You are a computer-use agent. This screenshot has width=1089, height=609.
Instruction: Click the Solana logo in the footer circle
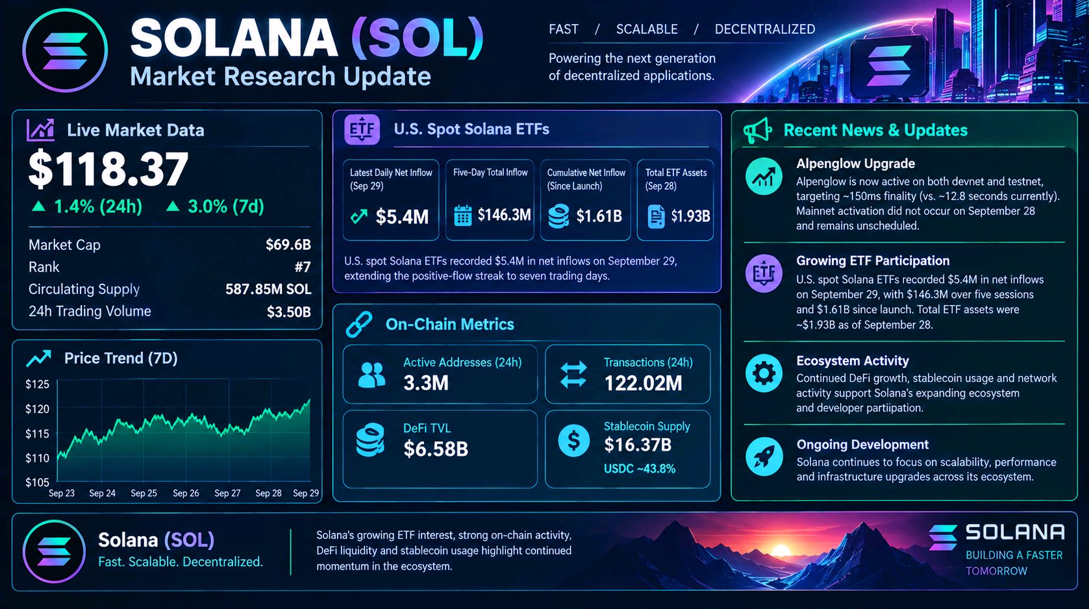[55, 551]
